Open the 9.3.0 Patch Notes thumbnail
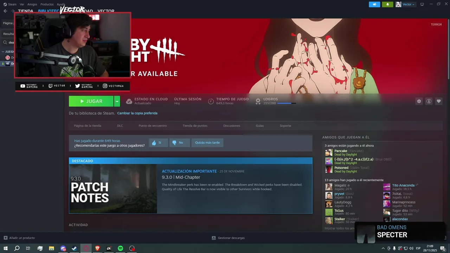This screenshot has width=450, height=253. (x=113, y=189)
